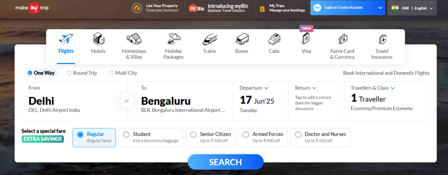Viewport: 448px width, 175px height.
Task: Expand the INR English language selector
Action: [x=412, y=8]
